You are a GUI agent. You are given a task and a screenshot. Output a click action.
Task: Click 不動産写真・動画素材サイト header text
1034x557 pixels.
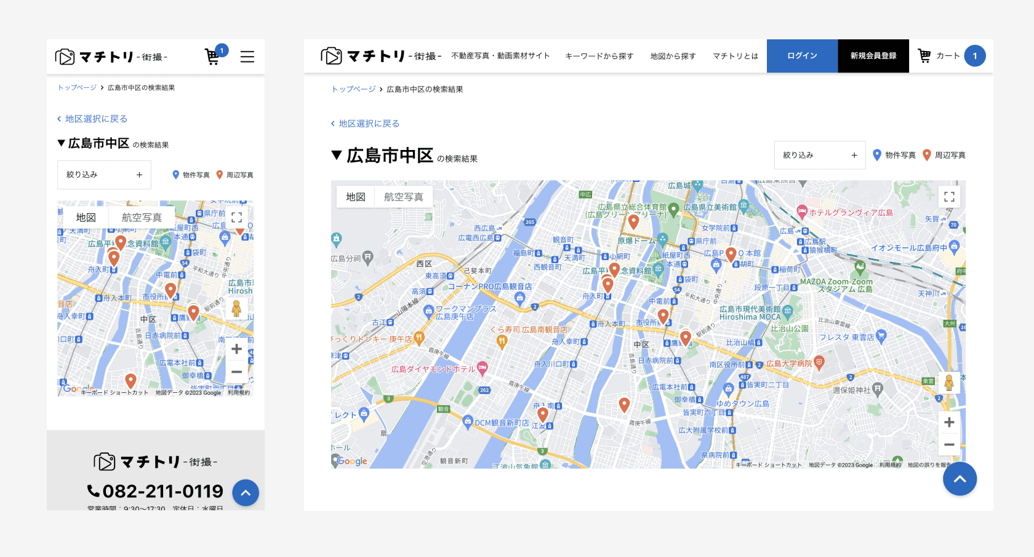pyautogui.click(x=500, y=56)
